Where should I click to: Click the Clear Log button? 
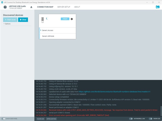[x=41, y=119]
